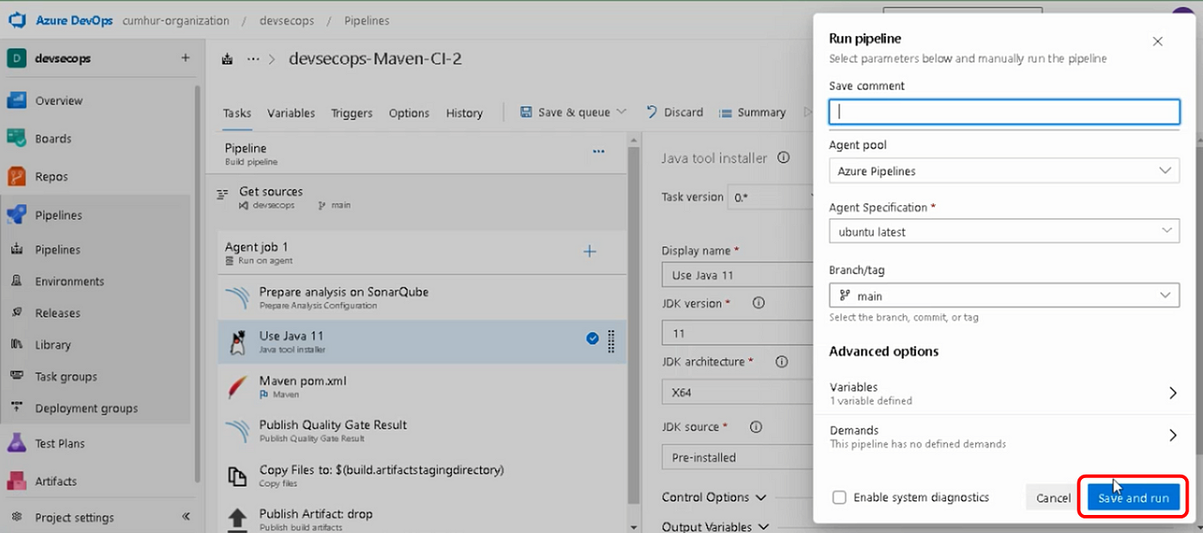Add new item with plus next to devsecops

[x=186, y=58]
